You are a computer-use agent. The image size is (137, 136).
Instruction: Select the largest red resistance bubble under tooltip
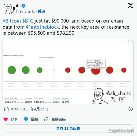[x=96, y=71]
